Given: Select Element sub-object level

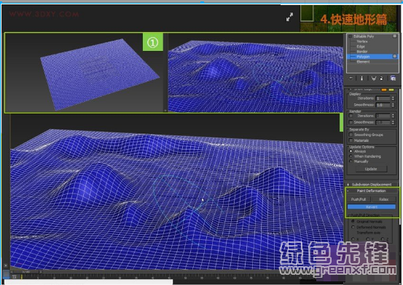Looking at the screenshot, I should tap(363, 62).
